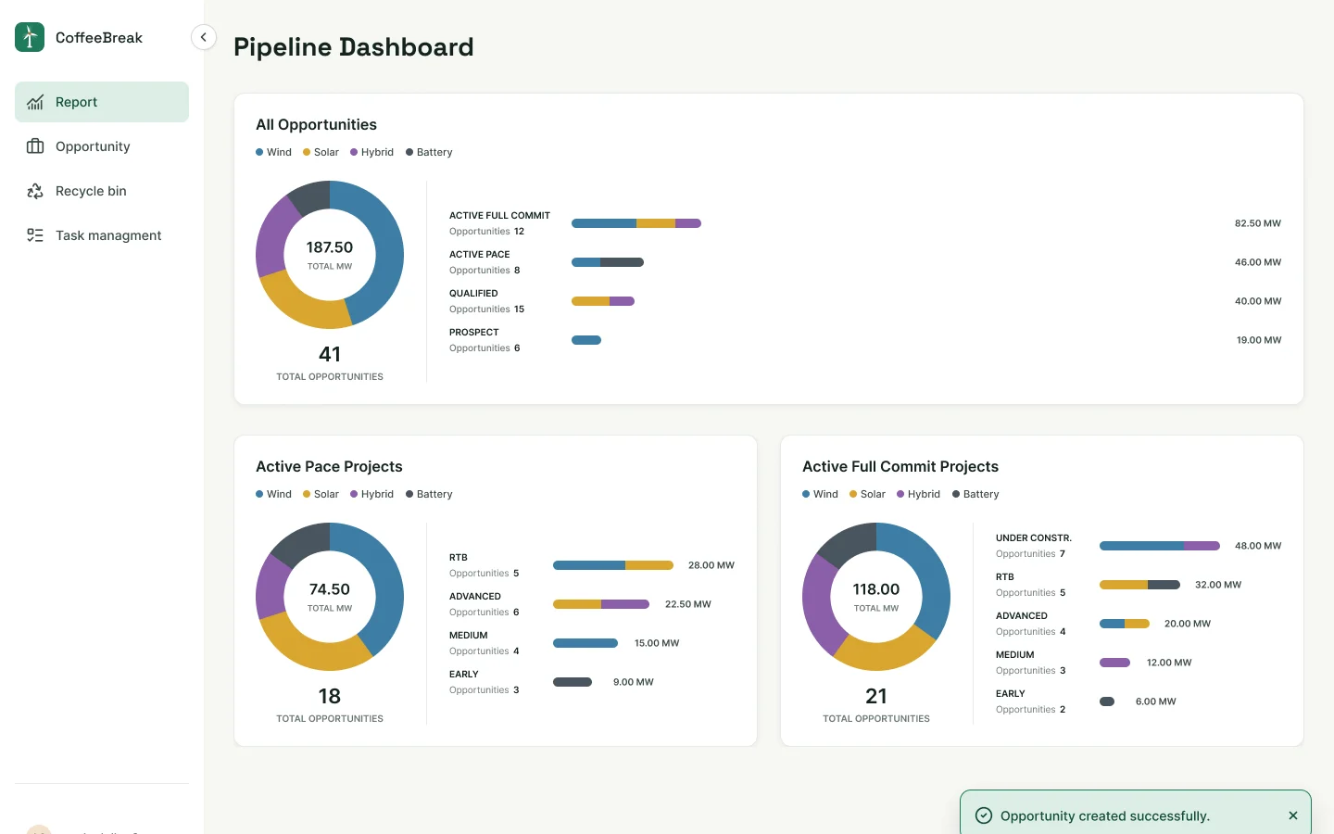
Task: Open Task managment via its checklist icon
Action: [35, 235]
